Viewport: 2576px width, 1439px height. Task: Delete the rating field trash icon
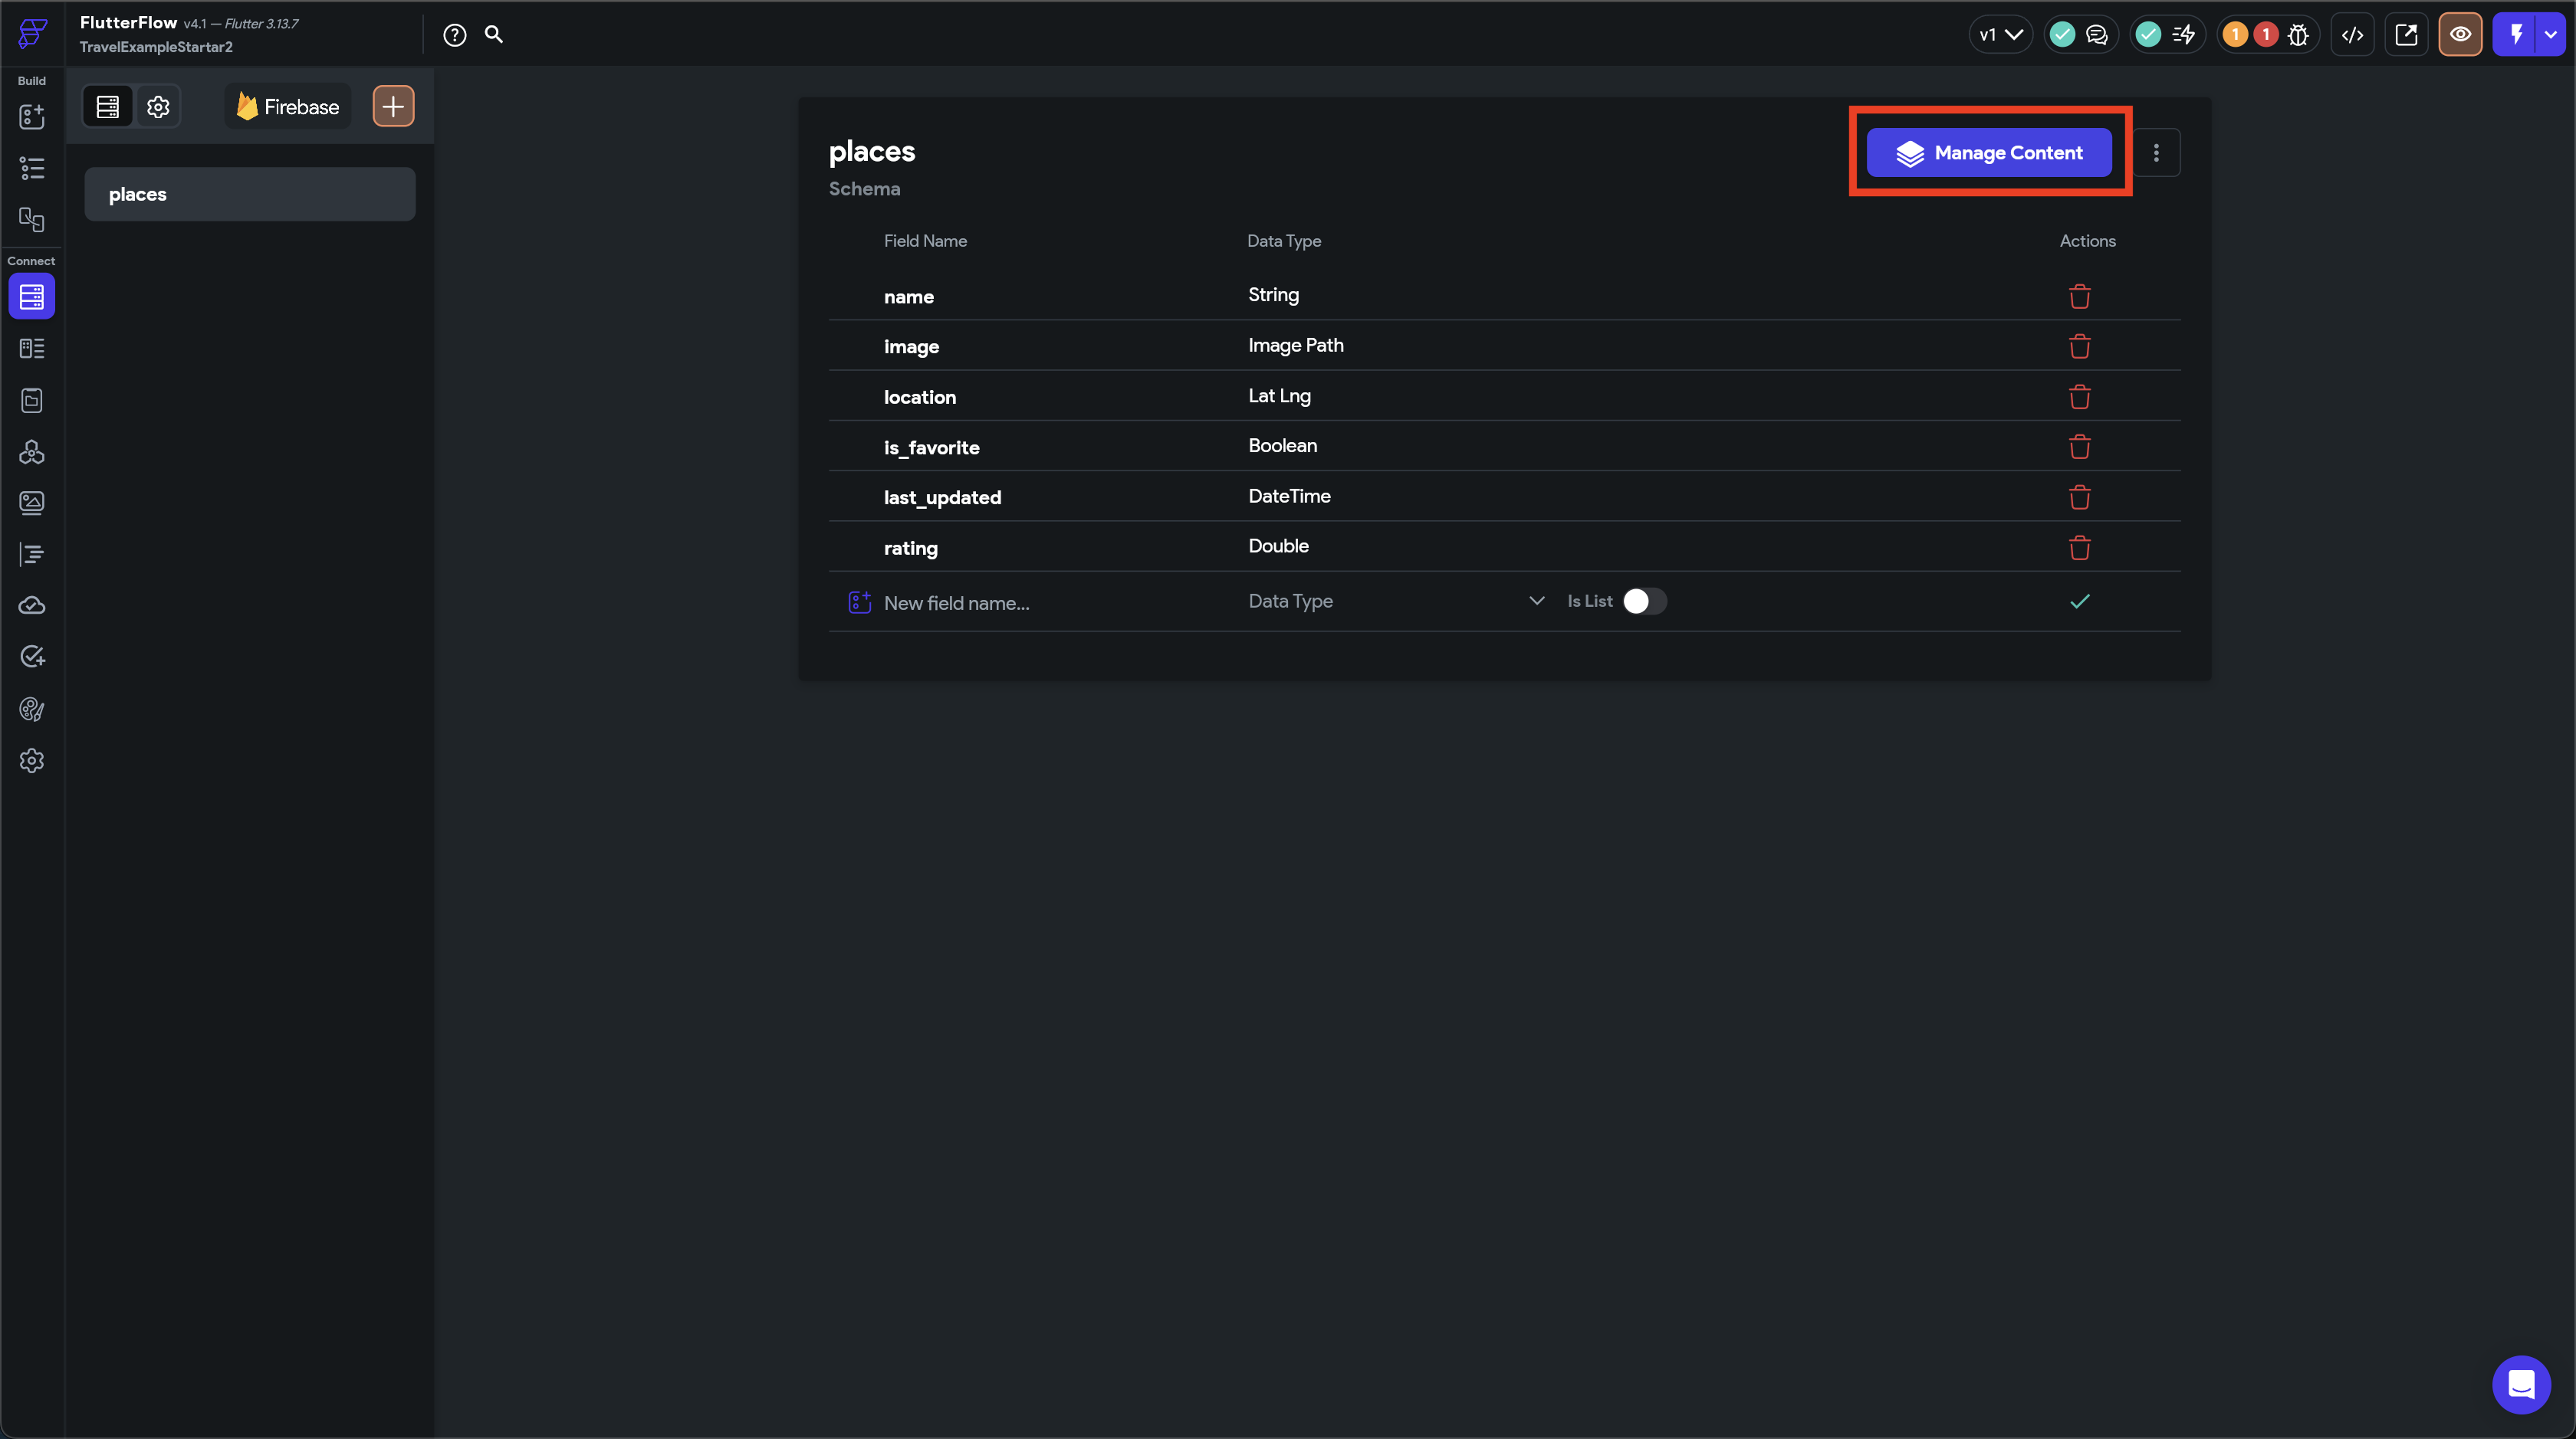coord(2080,548)
